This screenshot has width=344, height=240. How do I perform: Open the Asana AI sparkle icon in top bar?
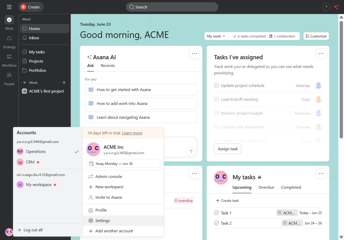(336, 7)
